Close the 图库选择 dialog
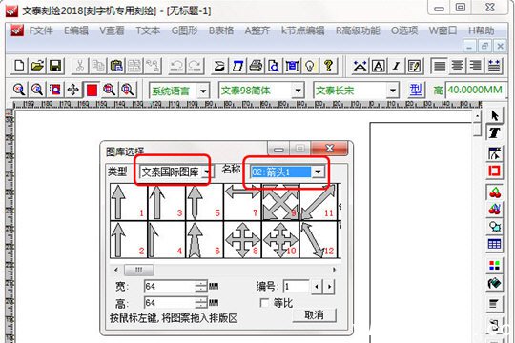The width and height of the screenshot is (515, 343). tap(329, 149)
